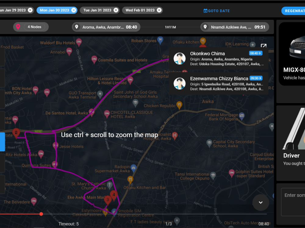Click the origin pin icon beside Aroma, Awka

point(77,27)
